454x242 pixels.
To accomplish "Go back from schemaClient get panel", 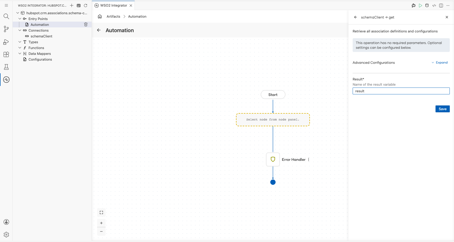I will (356, 17).
